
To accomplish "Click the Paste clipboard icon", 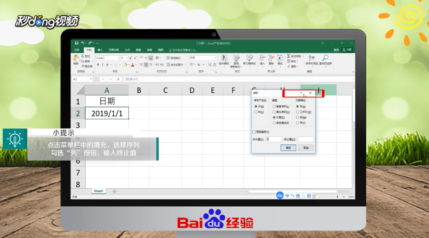I will [76, 58].
